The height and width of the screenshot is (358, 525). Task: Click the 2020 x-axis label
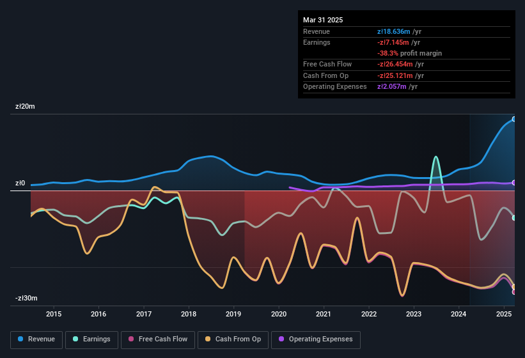coord(279,314)
